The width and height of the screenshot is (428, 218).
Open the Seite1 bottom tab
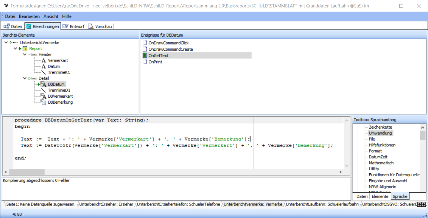click(x=41, y=204)
